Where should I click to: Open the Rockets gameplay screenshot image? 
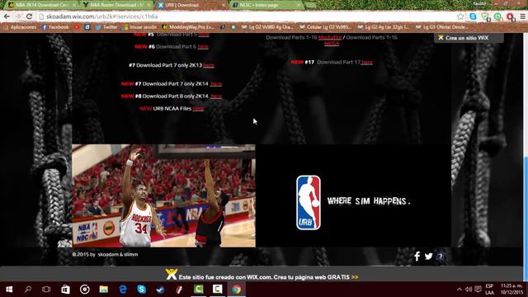[x=163, y=196]
